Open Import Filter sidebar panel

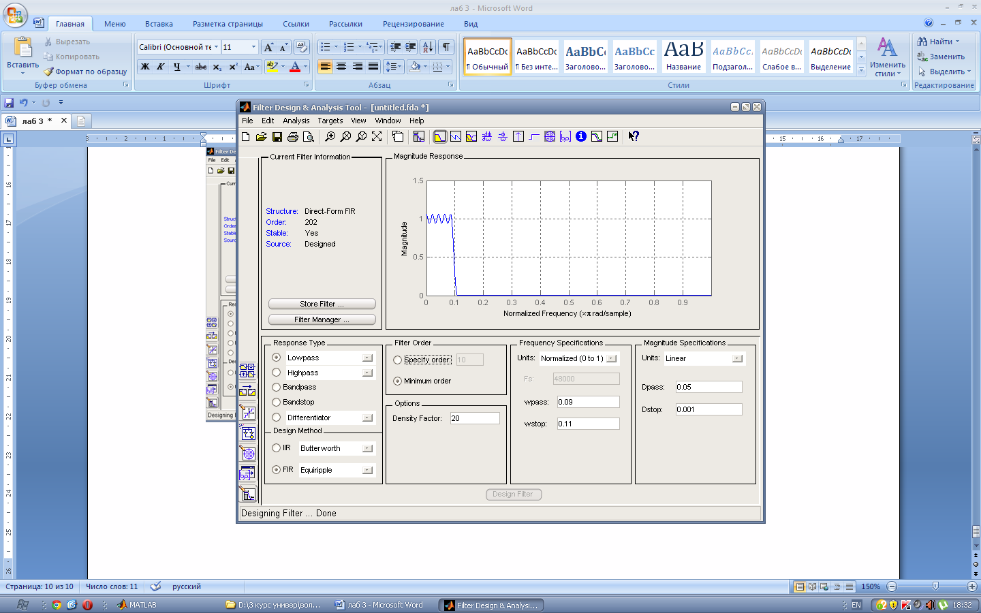247,474
